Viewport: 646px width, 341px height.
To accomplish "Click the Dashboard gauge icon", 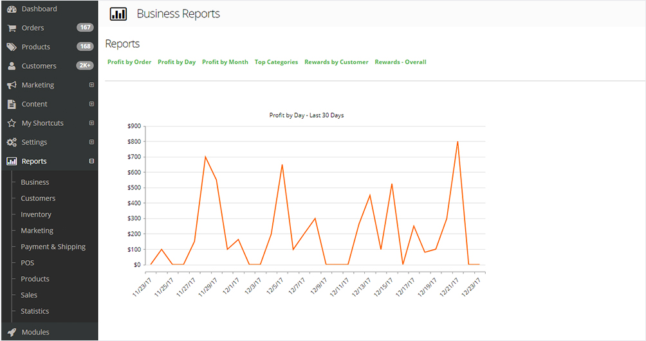I will (x=11, y=9).
